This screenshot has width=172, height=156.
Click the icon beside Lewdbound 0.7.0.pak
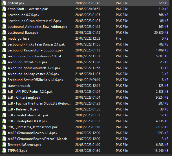click(x=4, y=15)
